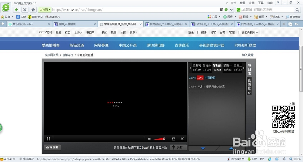
Task: Mute the player speaker icon
Action: pos(149,139)
